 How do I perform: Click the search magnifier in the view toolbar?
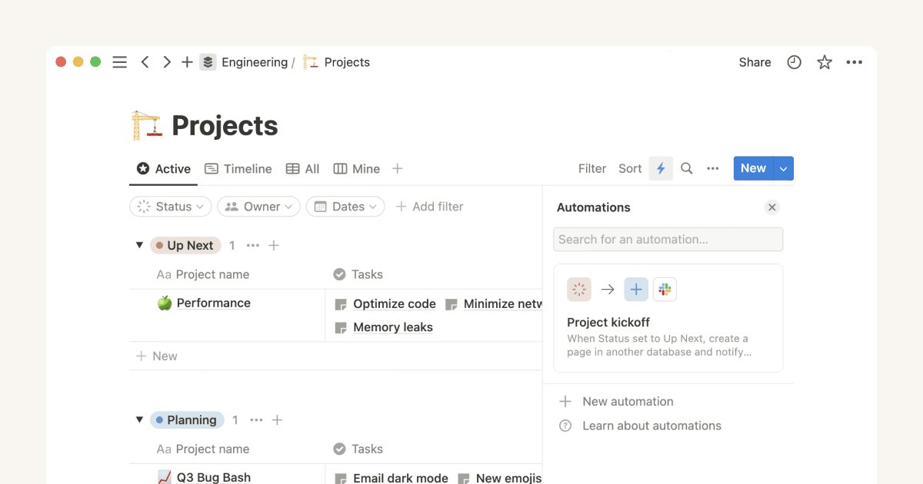[686, 168]
